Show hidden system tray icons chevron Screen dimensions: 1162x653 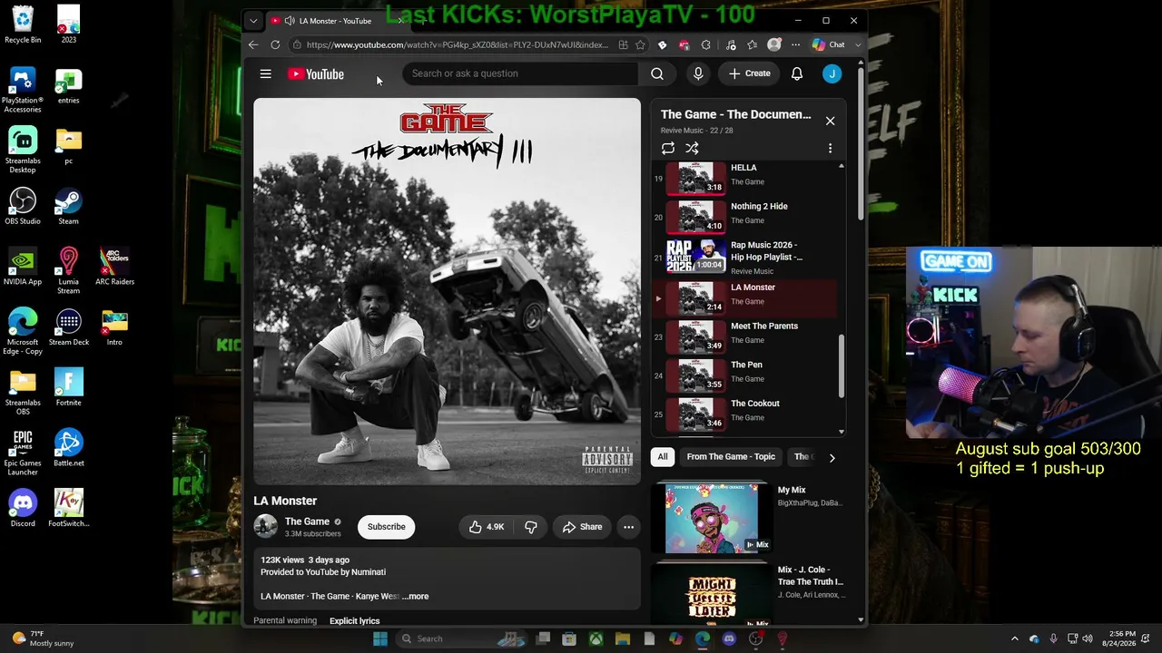point(1015,638)
